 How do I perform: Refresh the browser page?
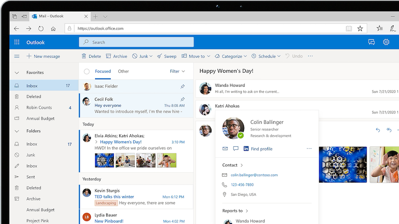click(41, 29)
